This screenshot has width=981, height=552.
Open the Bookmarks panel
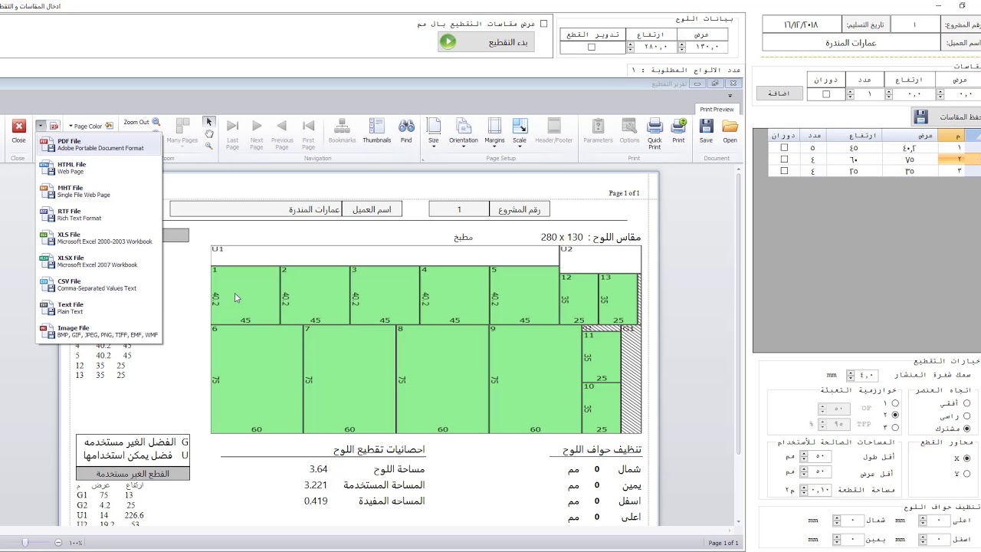coord(342,131)
